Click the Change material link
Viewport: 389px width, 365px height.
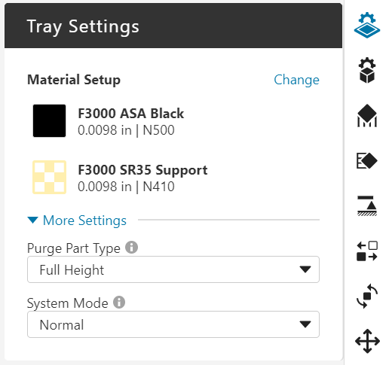pos(296,80)
